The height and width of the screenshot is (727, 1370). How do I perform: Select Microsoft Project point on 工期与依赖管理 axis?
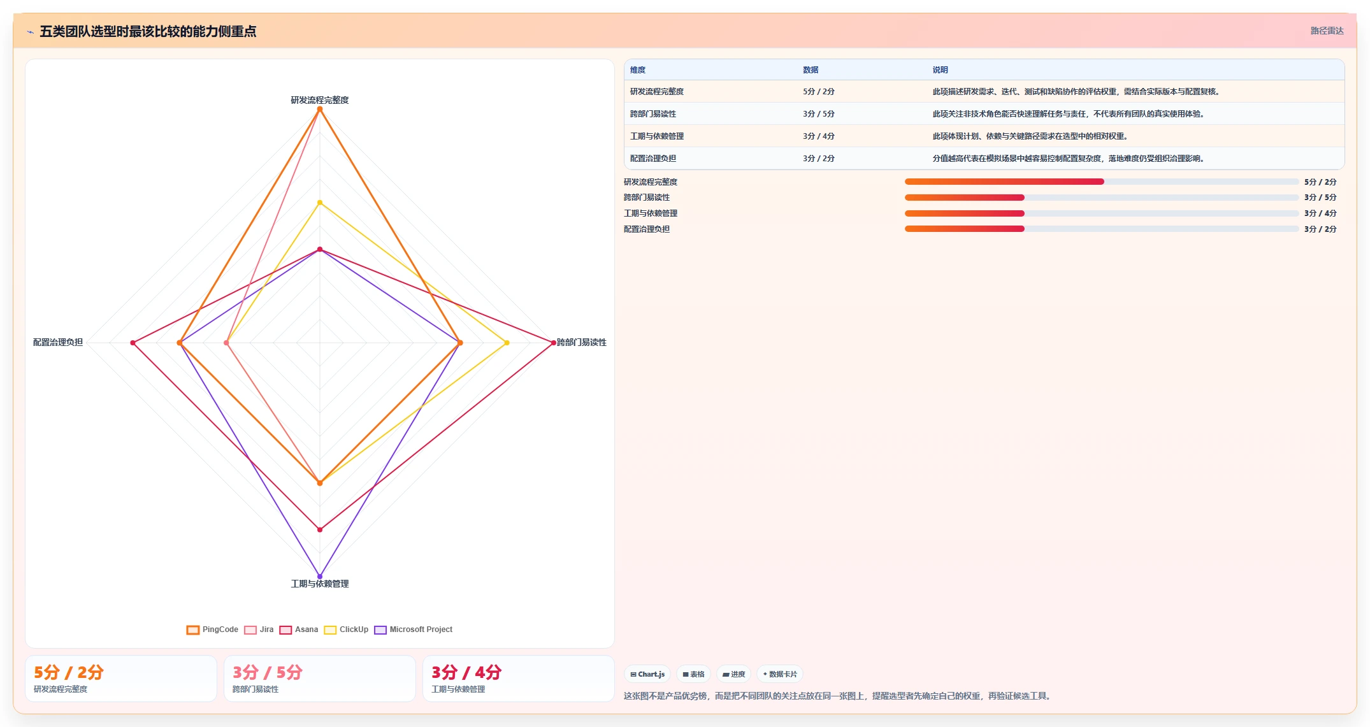coord(320,577)
